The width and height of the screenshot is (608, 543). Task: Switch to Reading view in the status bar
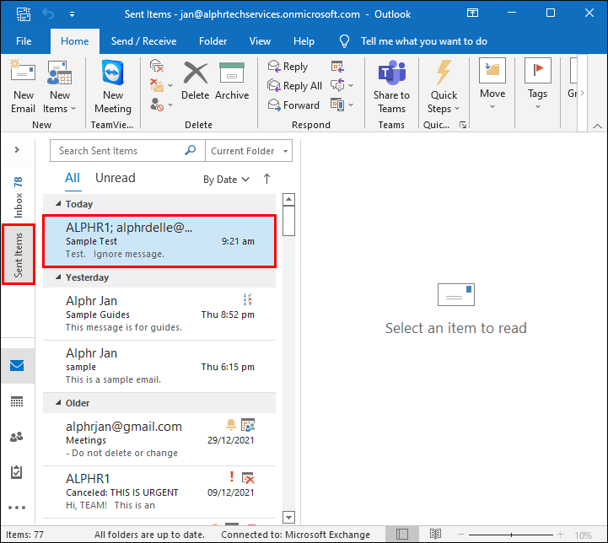(x=435, y=534)
